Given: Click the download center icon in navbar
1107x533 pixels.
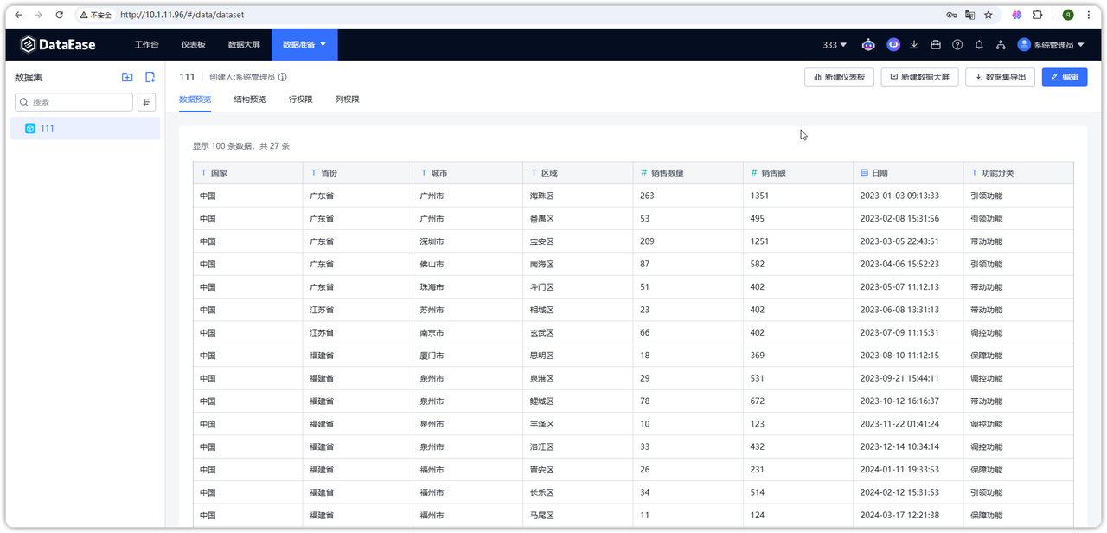Looking at the screenshot, I should pos(914,44).
